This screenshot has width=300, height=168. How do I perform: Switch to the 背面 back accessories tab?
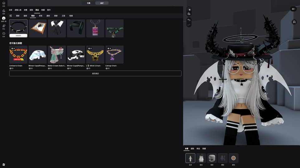click(x=41, y=16)
